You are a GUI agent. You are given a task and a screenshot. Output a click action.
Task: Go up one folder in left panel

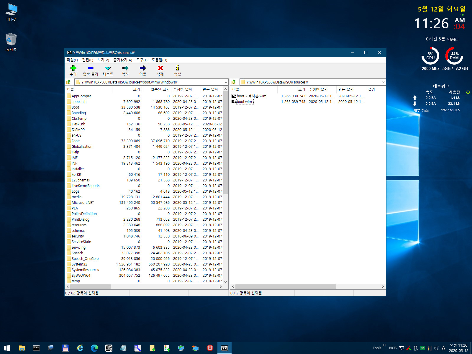(69, 82)
